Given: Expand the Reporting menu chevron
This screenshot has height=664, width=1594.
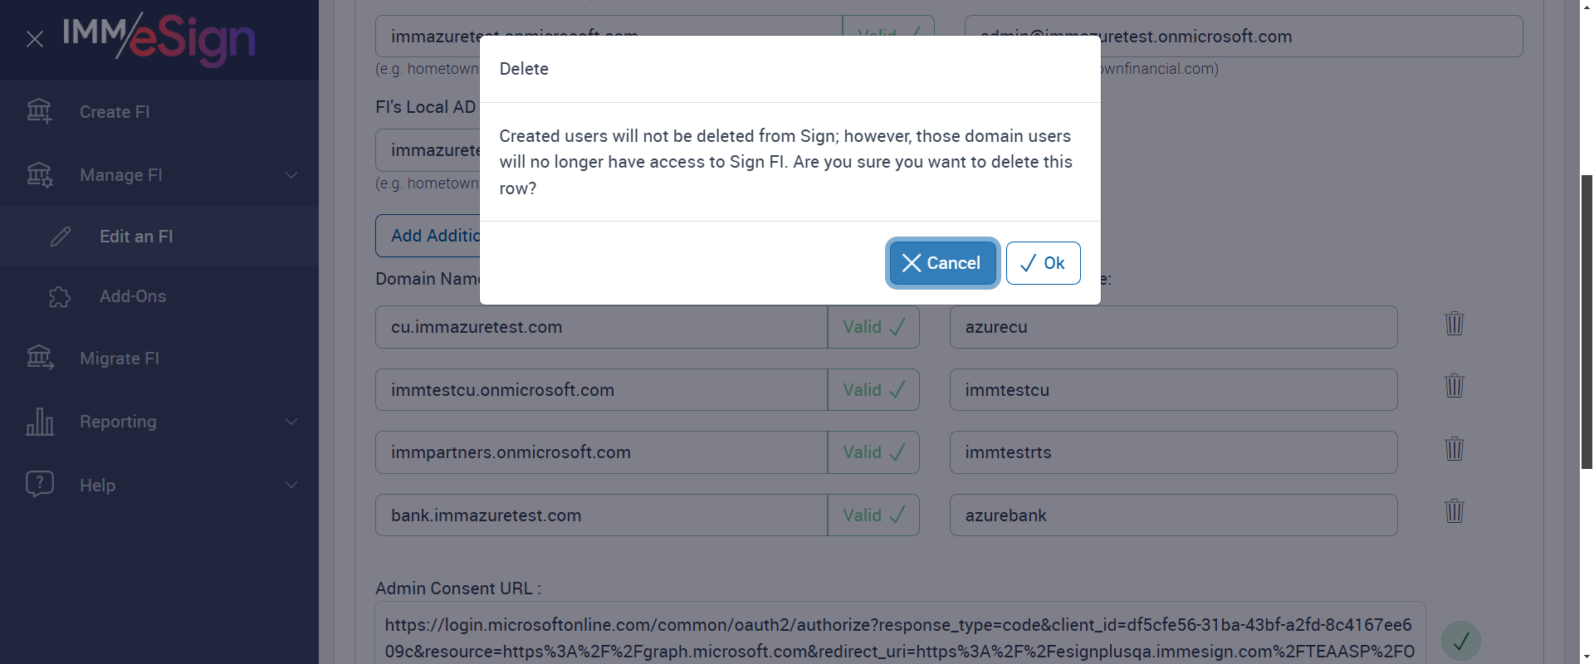Looking at the screenshot, I should [x=291, y=422].
